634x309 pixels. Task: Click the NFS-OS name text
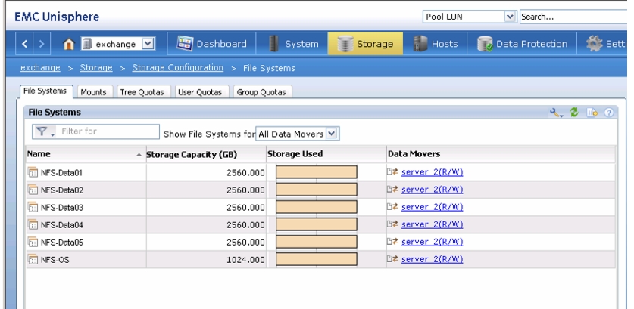point(55,260)
